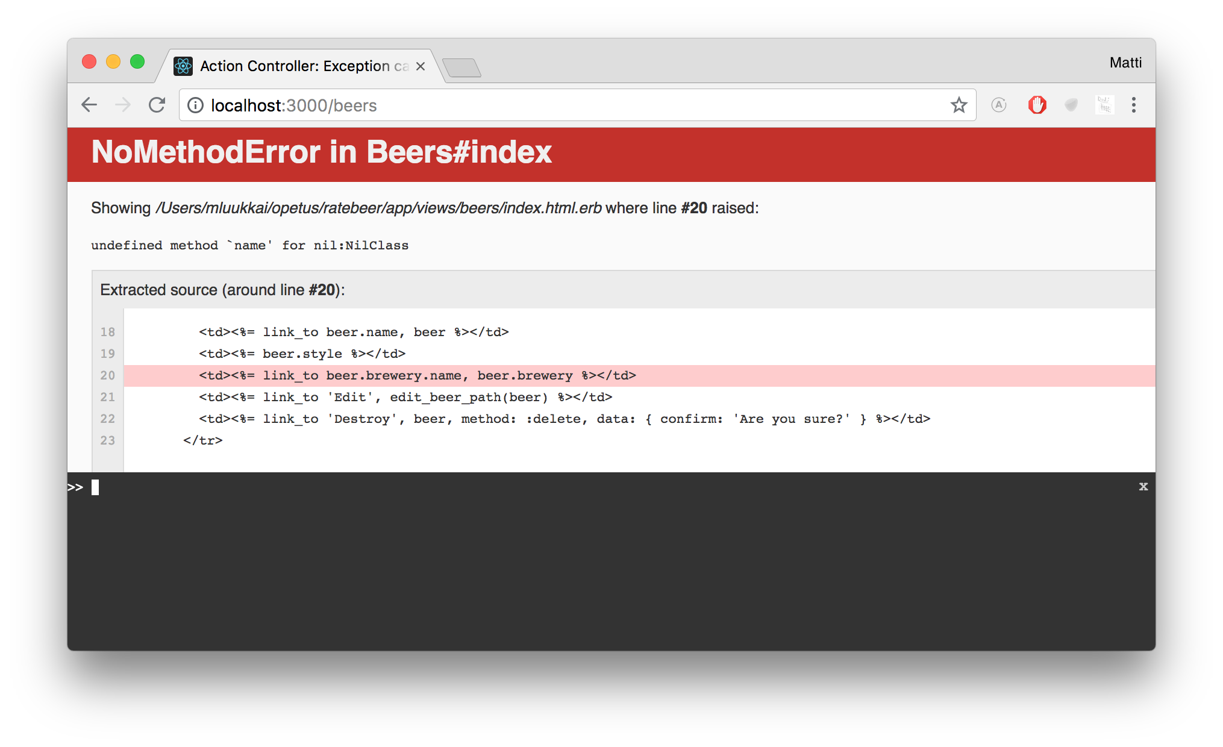Click the highlighted source line 20
1223x747 pixels.
(418, 376)
